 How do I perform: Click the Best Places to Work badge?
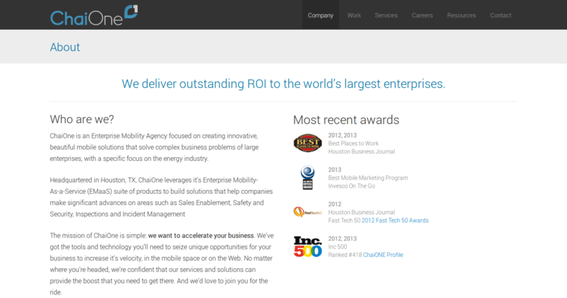(307, 143)
